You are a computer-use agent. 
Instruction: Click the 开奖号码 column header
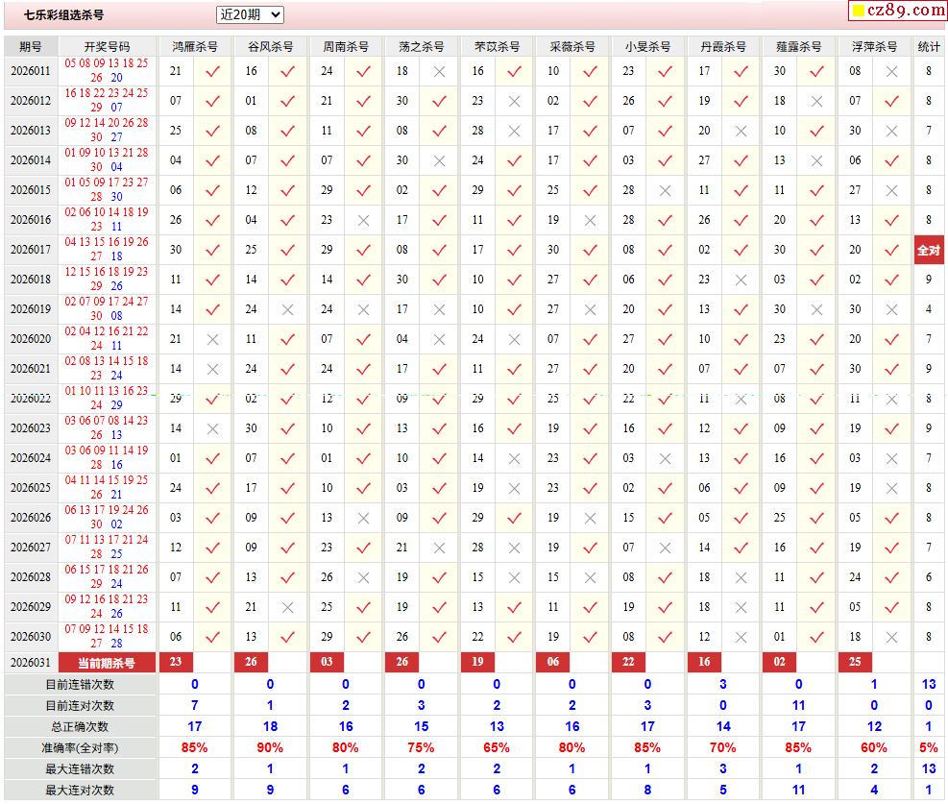(x=107, y=46)
